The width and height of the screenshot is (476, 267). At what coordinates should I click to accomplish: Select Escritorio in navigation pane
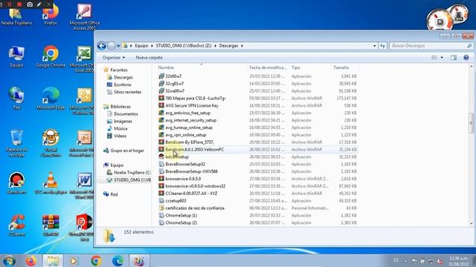click(x=122, y=85)
